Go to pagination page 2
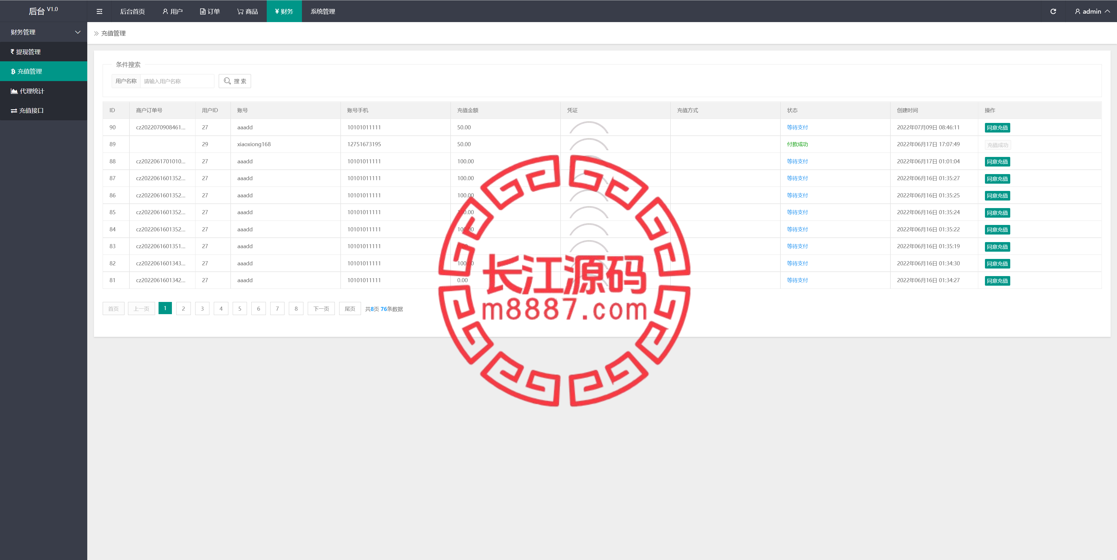 pyautogui.click(x=184, y=308)
